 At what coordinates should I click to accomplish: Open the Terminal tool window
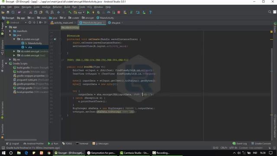[x=82, y=143]
